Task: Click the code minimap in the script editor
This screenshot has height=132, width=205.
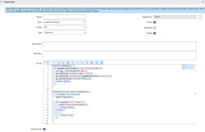Action: (x=188, y=67)
